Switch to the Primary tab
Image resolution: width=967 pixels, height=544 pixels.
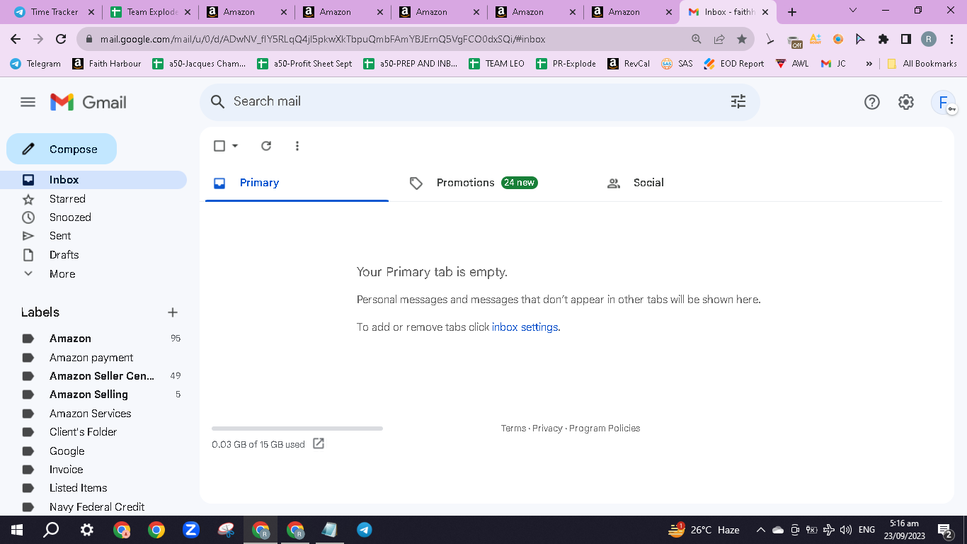[297, 183]
